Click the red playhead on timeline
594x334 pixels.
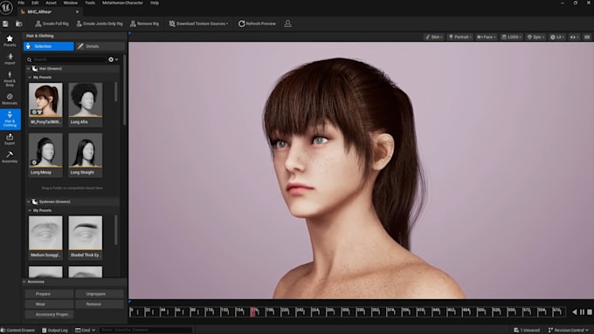tap(252, 311)
